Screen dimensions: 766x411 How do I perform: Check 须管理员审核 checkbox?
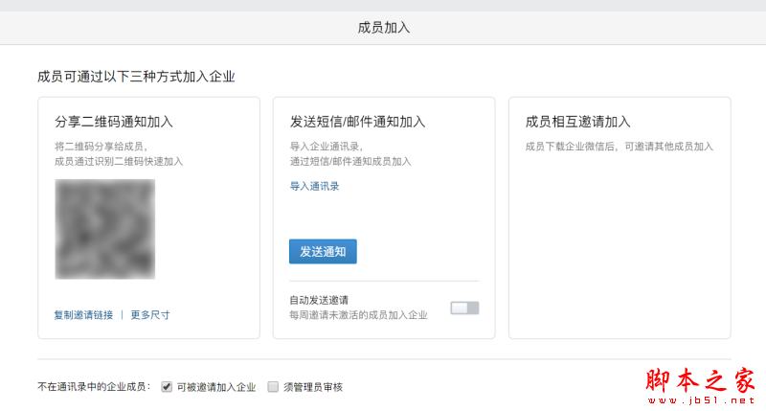(x=273, y=387)
